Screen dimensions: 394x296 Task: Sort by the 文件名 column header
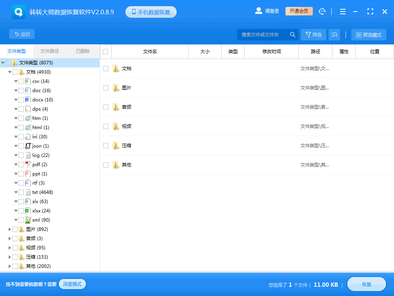pyautogui.click(x=150, y=52)
